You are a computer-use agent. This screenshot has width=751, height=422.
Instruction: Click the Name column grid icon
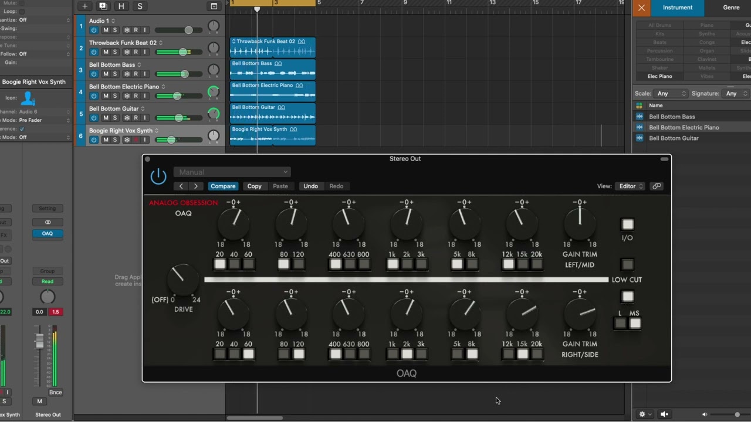pos(639,105)
